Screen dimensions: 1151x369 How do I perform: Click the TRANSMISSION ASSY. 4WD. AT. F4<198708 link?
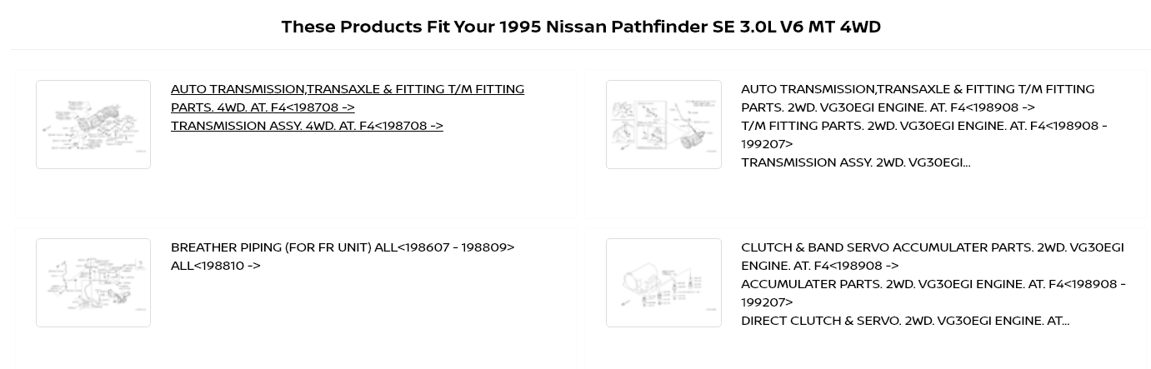click(307, 126)
